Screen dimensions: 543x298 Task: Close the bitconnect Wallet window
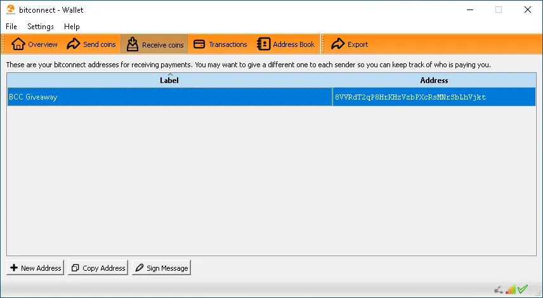click(527, 10)
